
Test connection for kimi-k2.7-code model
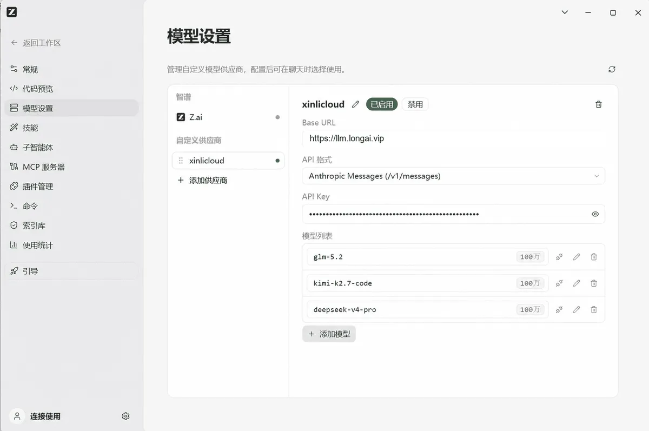[559, 283]
